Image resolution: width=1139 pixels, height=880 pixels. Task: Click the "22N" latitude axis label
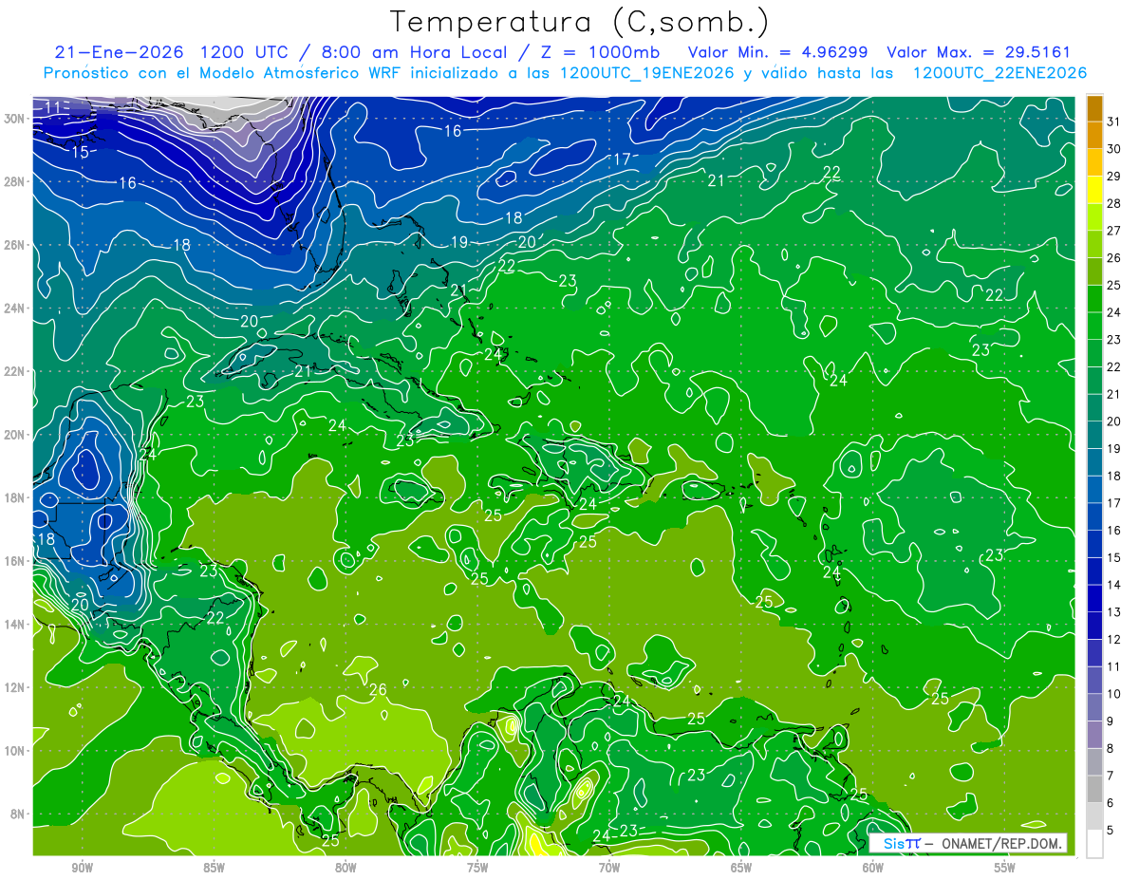16,371
